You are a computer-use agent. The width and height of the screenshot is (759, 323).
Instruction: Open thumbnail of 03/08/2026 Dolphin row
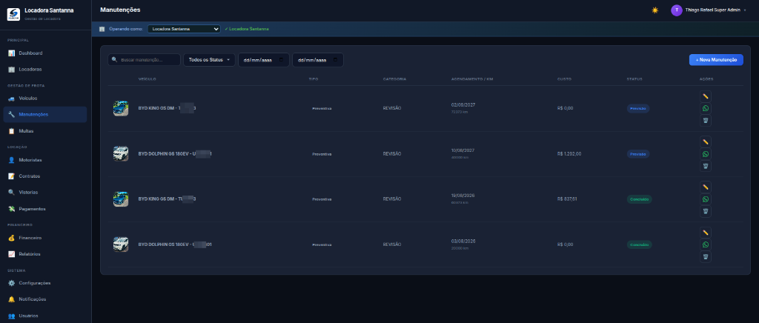click(x=121, y=244)
